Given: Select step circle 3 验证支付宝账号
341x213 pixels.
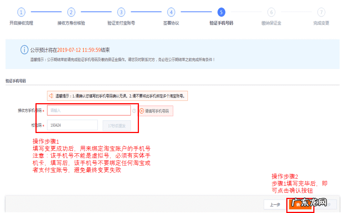Looking at the screenshot, I should click(x=121, y=12).
